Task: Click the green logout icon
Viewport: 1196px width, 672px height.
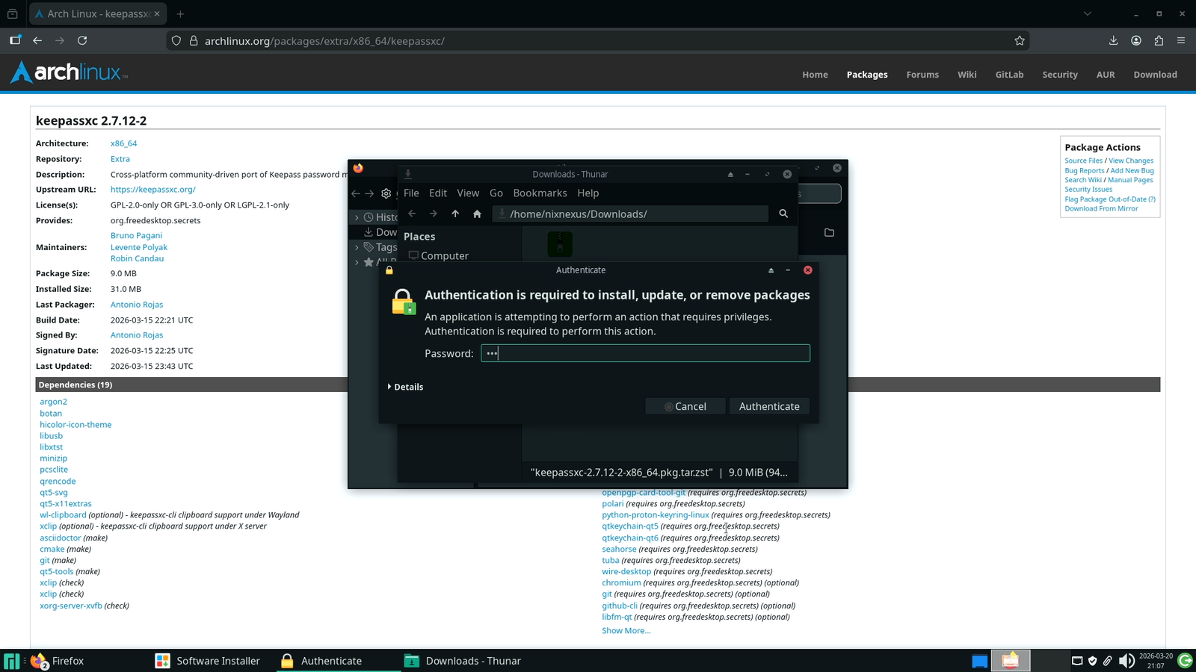Action: 1185,661
